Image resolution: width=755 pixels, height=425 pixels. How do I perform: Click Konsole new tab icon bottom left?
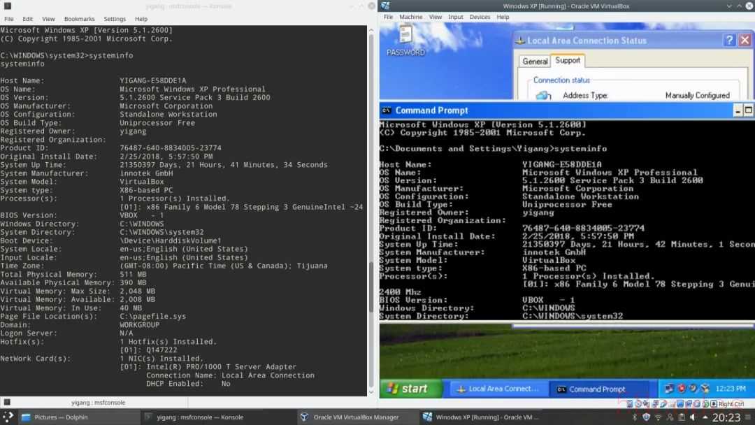(7, 402)
